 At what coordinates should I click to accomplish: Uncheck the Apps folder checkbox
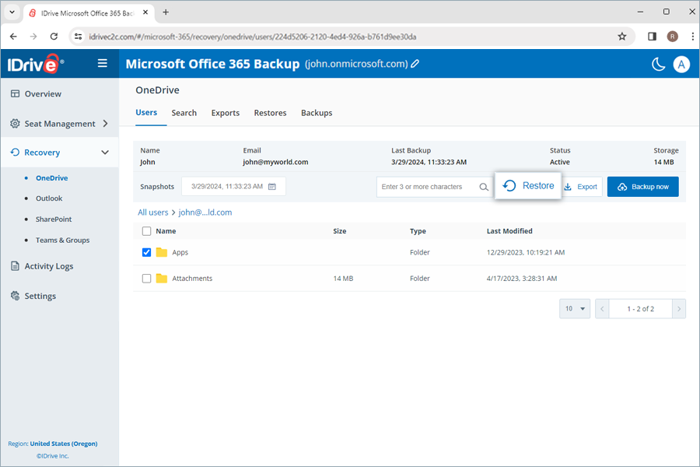146,252
